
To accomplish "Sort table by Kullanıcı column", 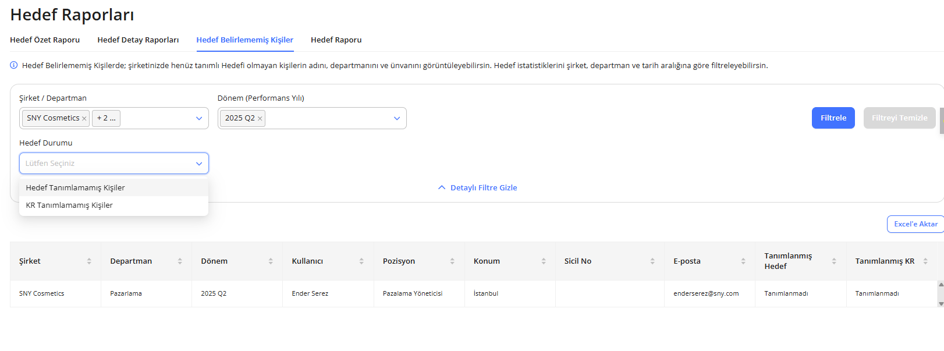I will pyautogui.click(x=361, y=261).
